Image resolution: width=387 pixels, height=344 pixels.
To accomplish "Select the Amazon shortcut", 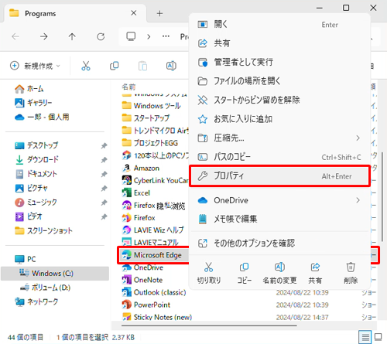I will (x=141, y=169).
